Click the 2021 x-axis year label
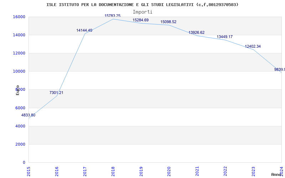Viewport: 285px width, 178px height. pyautogui.click(x=197, y=171)
